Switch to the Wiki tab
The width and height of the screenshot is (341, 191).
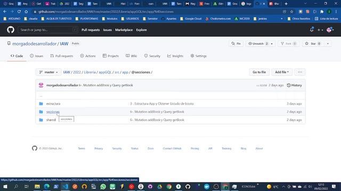coord(132,56)
